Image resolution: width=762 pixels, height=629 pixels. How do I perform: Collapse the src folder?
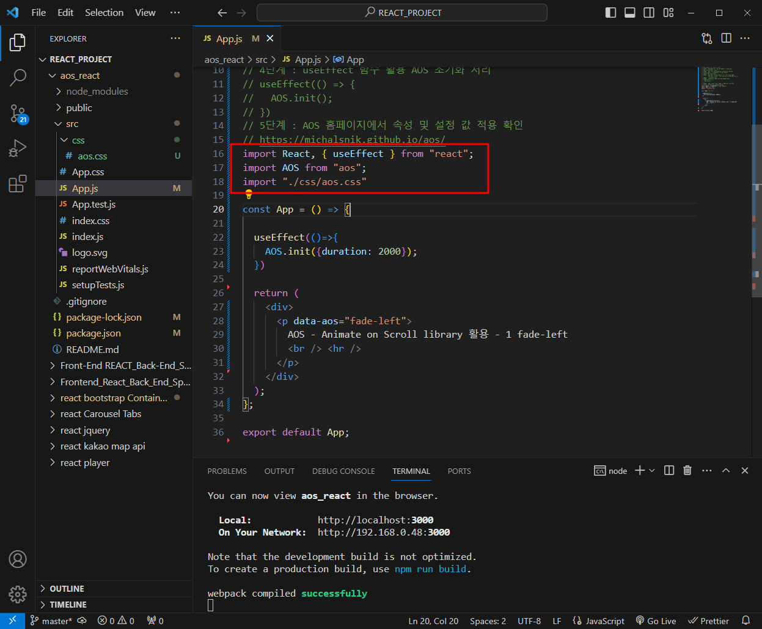pos(71,123)
